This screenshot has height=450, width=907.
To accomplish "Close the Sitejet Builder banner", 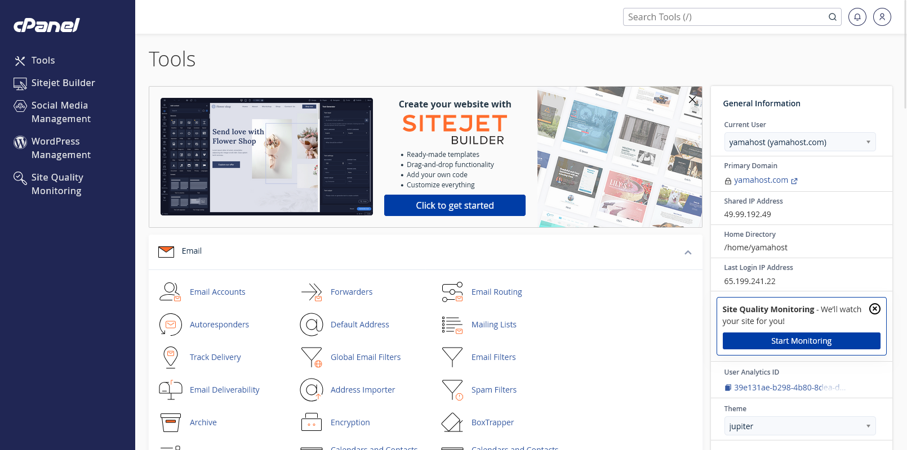I will (x=692, y=100).
